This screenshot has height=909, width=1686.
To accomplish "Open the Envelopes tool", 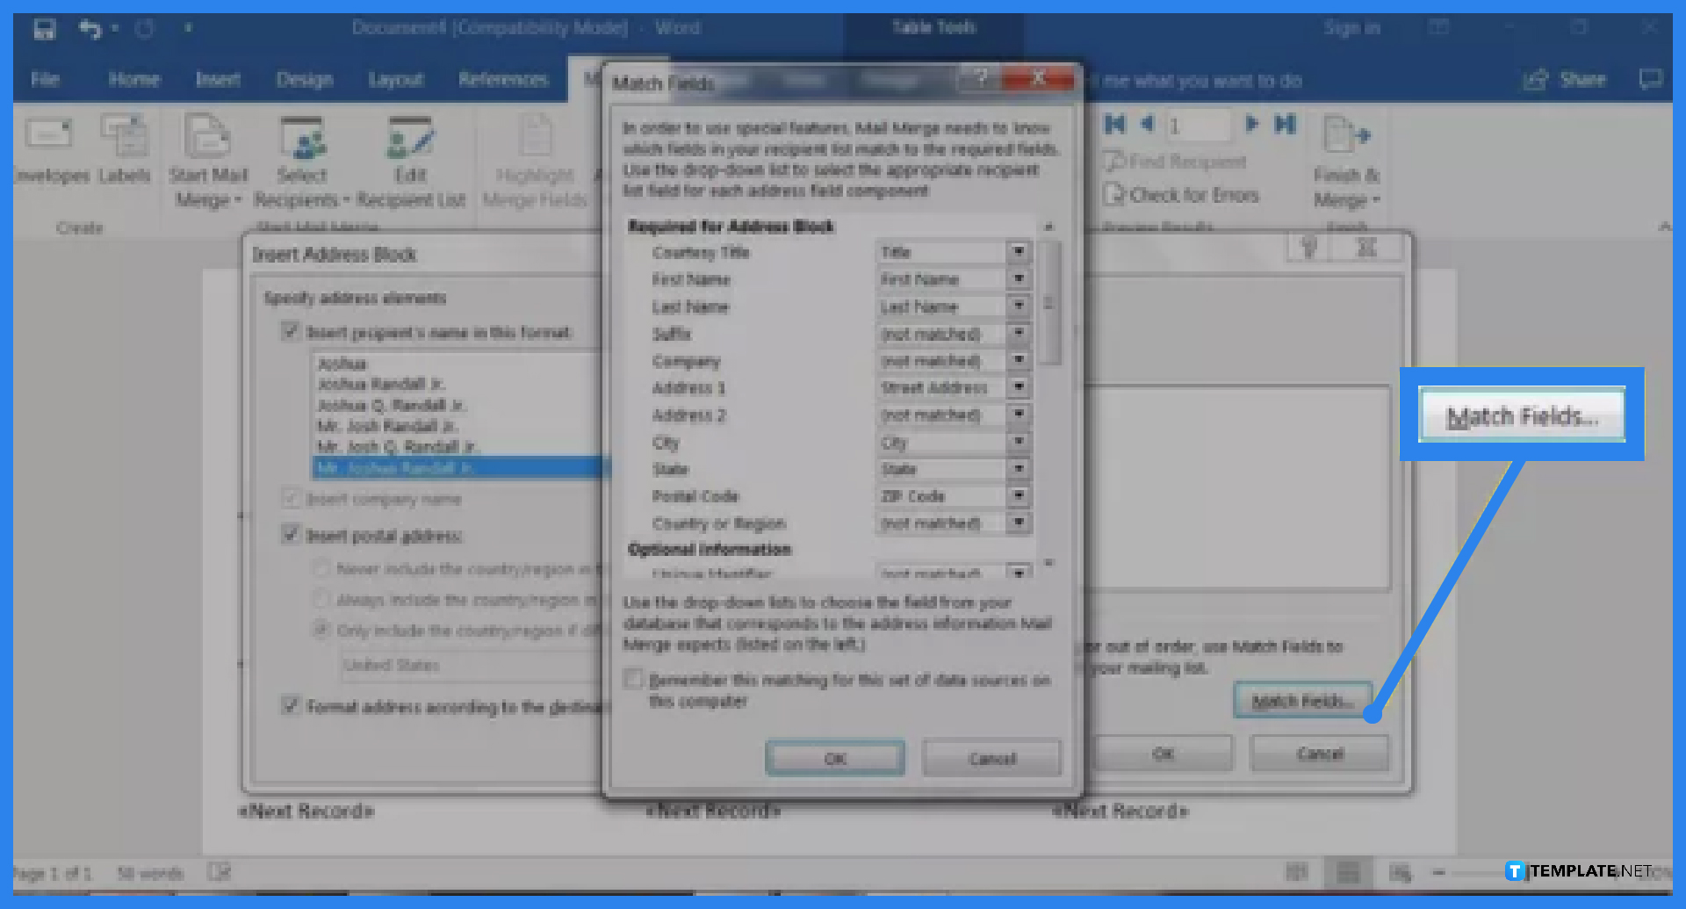I will pos(50,150).
